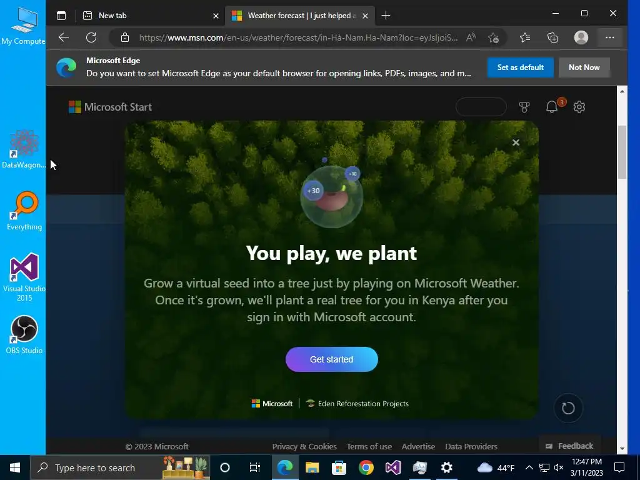The image size is (640, 480).
Task: Refresh the current page
Action: tap(91, 37)
